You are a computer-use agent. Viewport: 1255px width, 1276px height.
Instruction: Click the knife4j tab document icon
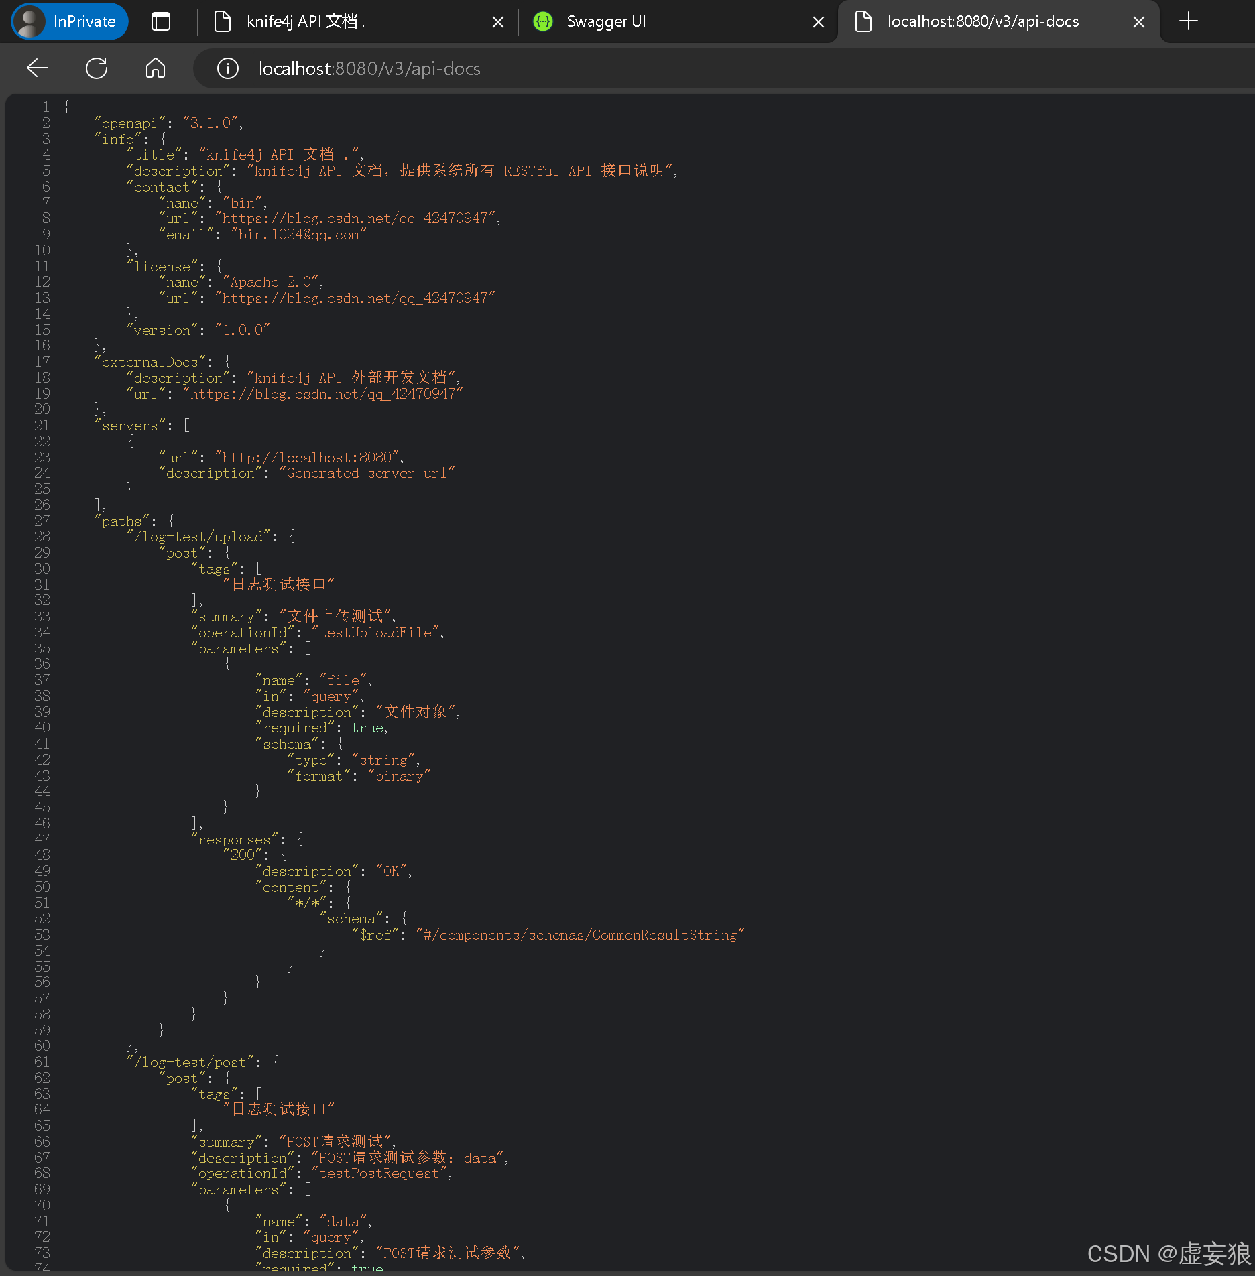(221, 21)
